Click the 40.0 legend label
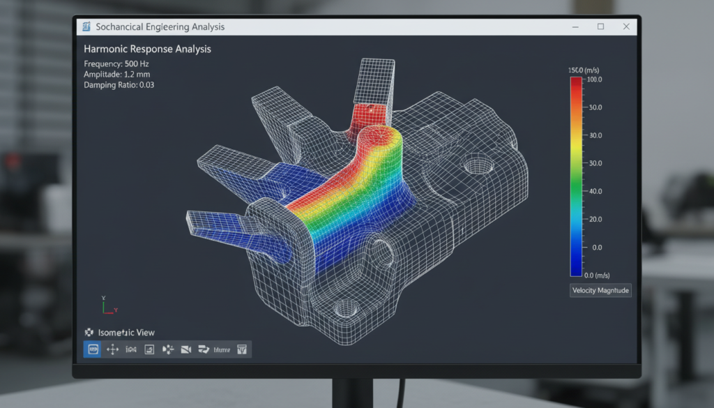The width and height of the screenshot is (714, 408). click(595, 191)
